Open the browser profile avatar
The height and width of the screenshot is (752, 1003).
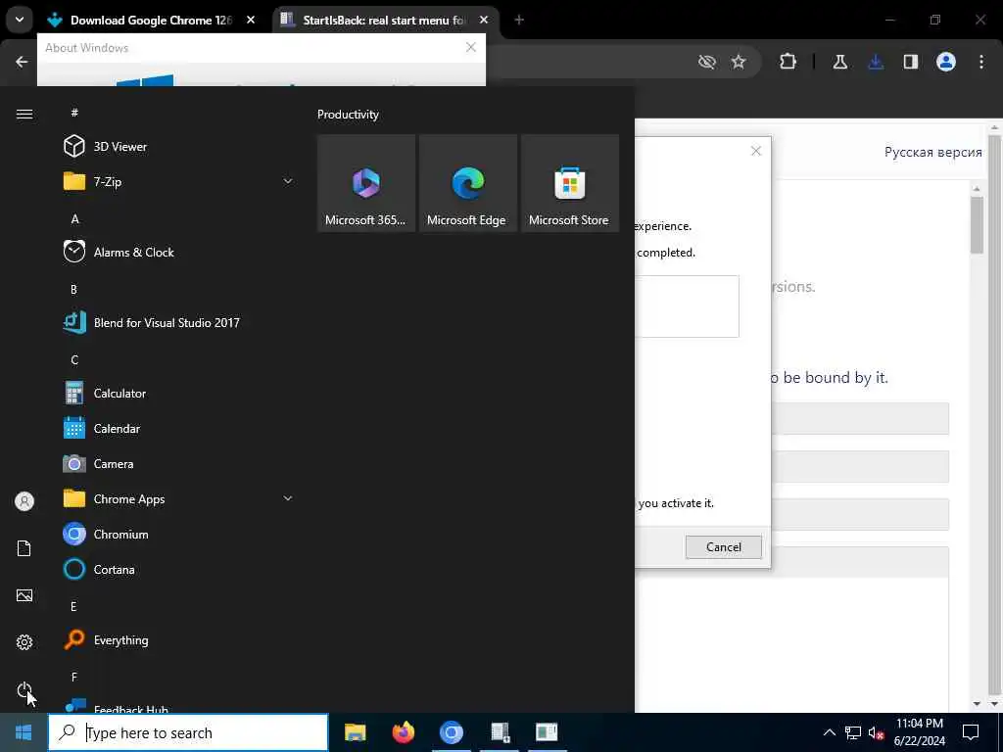[946, 62]
